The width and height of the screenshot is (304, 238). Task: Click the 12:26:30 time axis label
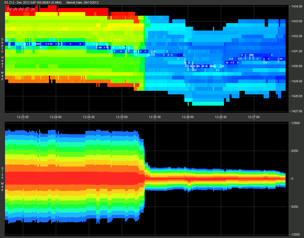[221, 117]
